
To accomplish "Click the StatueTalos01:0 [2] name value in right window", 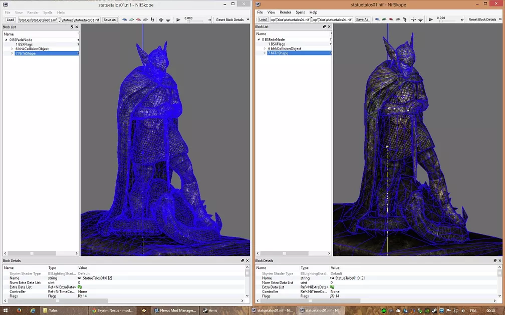I will [350, 278].
